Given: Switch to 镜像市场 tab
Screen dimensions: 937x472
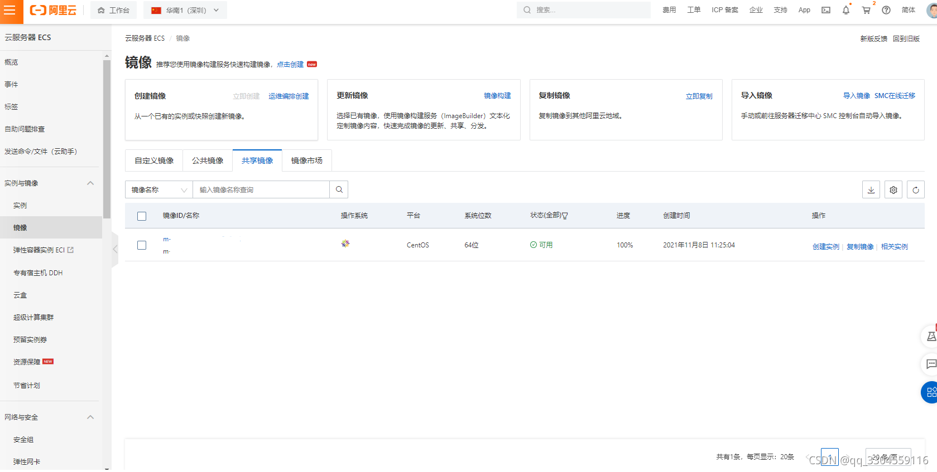Looking at the screenshot, I should point(307,160).
